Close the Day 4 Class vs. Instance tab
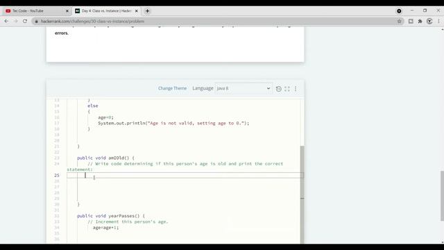The width and height of the screenshot is (444, 250). tap(136, 11)
